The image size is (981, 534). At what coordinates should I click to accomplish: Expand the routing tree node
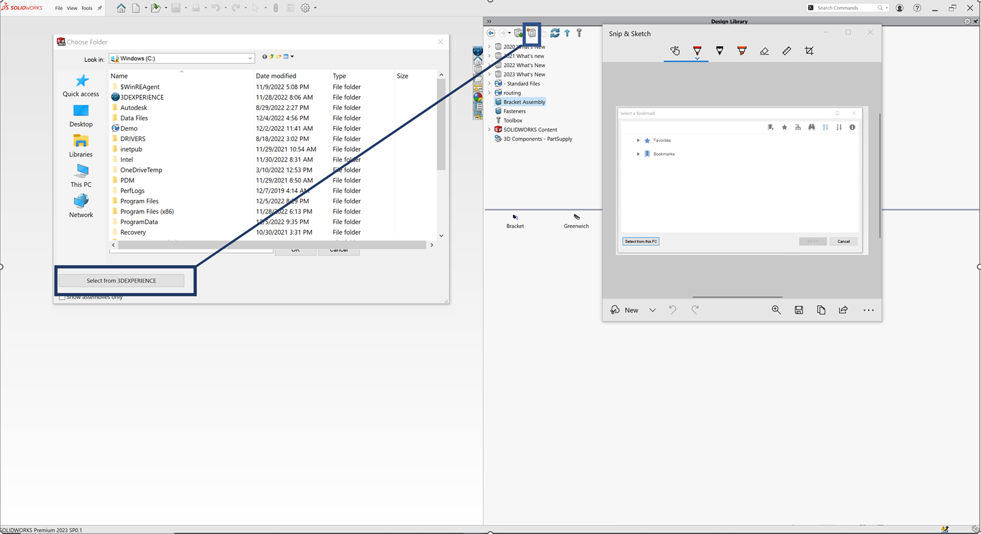489,93
